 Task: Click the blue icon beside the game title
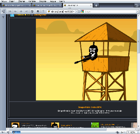(x=12, y=15)
